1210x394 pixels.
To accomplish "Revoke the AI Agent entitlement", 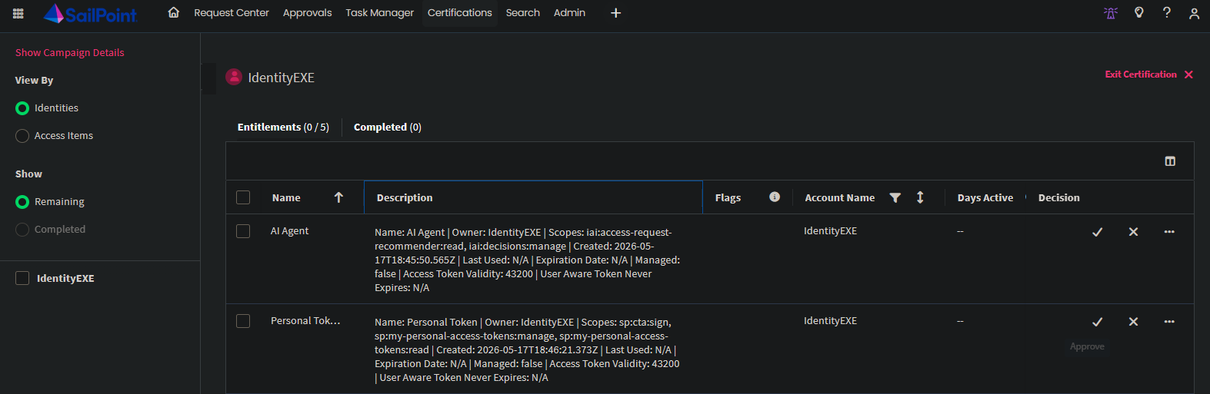I will (1133, 232).
